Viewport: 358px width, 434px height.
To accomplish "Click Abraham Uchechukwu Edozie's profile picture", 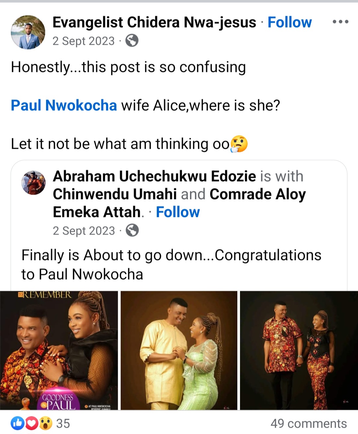I will pos(33,183).
